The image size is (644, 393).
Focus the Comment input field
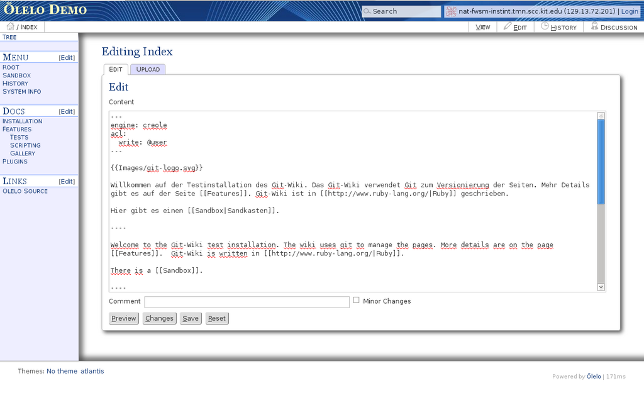point(247,302)
